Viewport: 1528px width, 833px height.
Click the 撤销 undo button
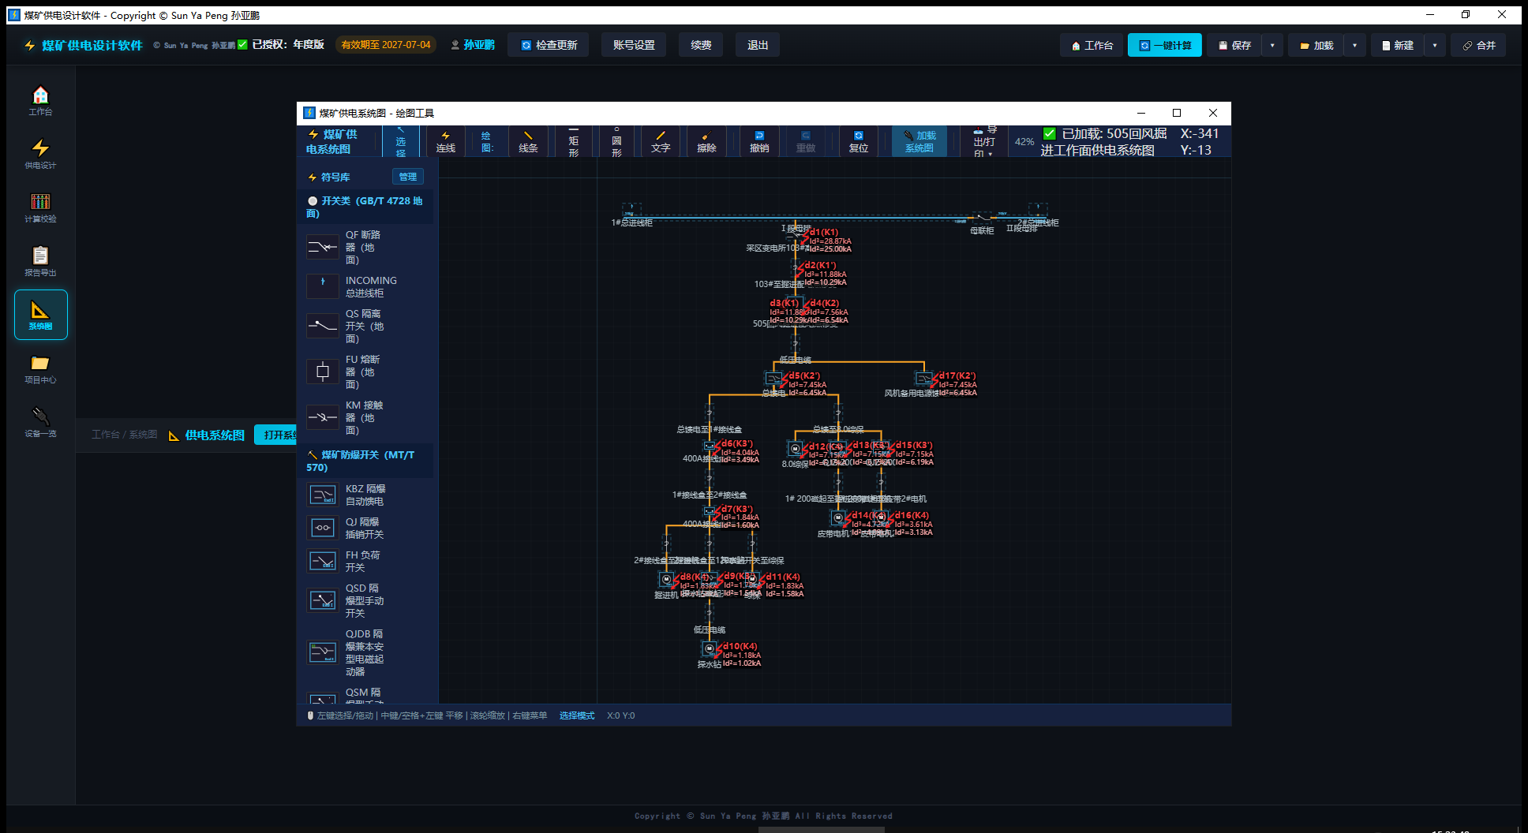click(x=759, y=142)
